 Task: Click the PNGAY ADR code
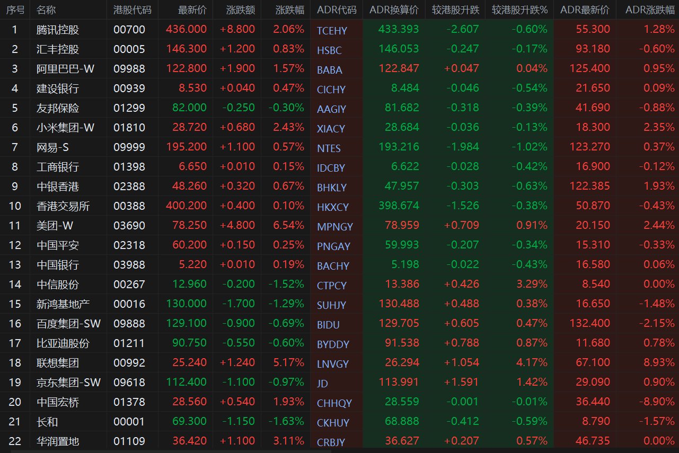333,246
